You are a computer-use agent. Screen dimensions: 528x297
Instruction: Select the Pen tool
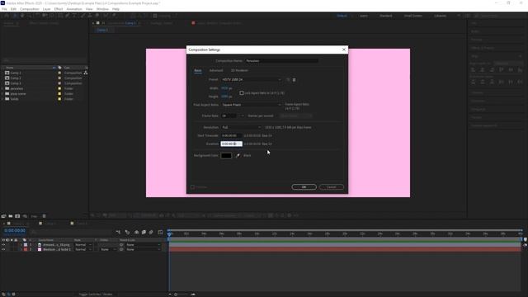coord(68,16)
